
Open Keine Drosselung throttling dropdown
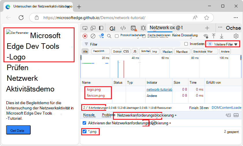pyautogui.click(x=185, y=35)
